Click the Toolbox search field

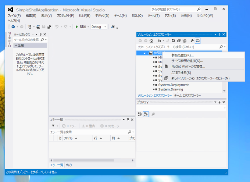[x=26, y=40]
